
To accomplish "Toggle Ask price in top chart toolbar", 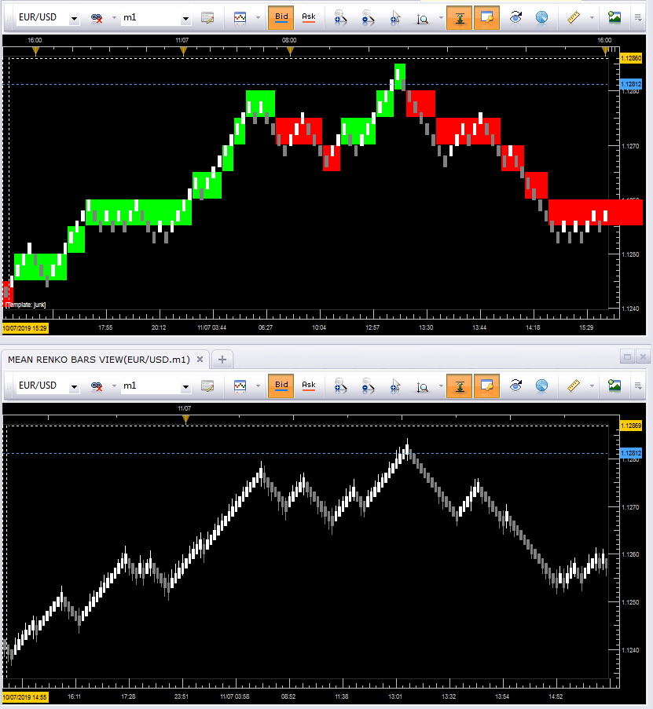I will click(x=309, y=17).
